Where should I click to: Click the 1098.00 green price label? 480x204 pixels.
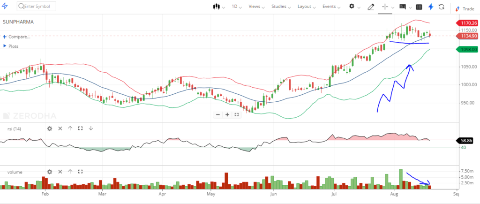click(467, 49)
